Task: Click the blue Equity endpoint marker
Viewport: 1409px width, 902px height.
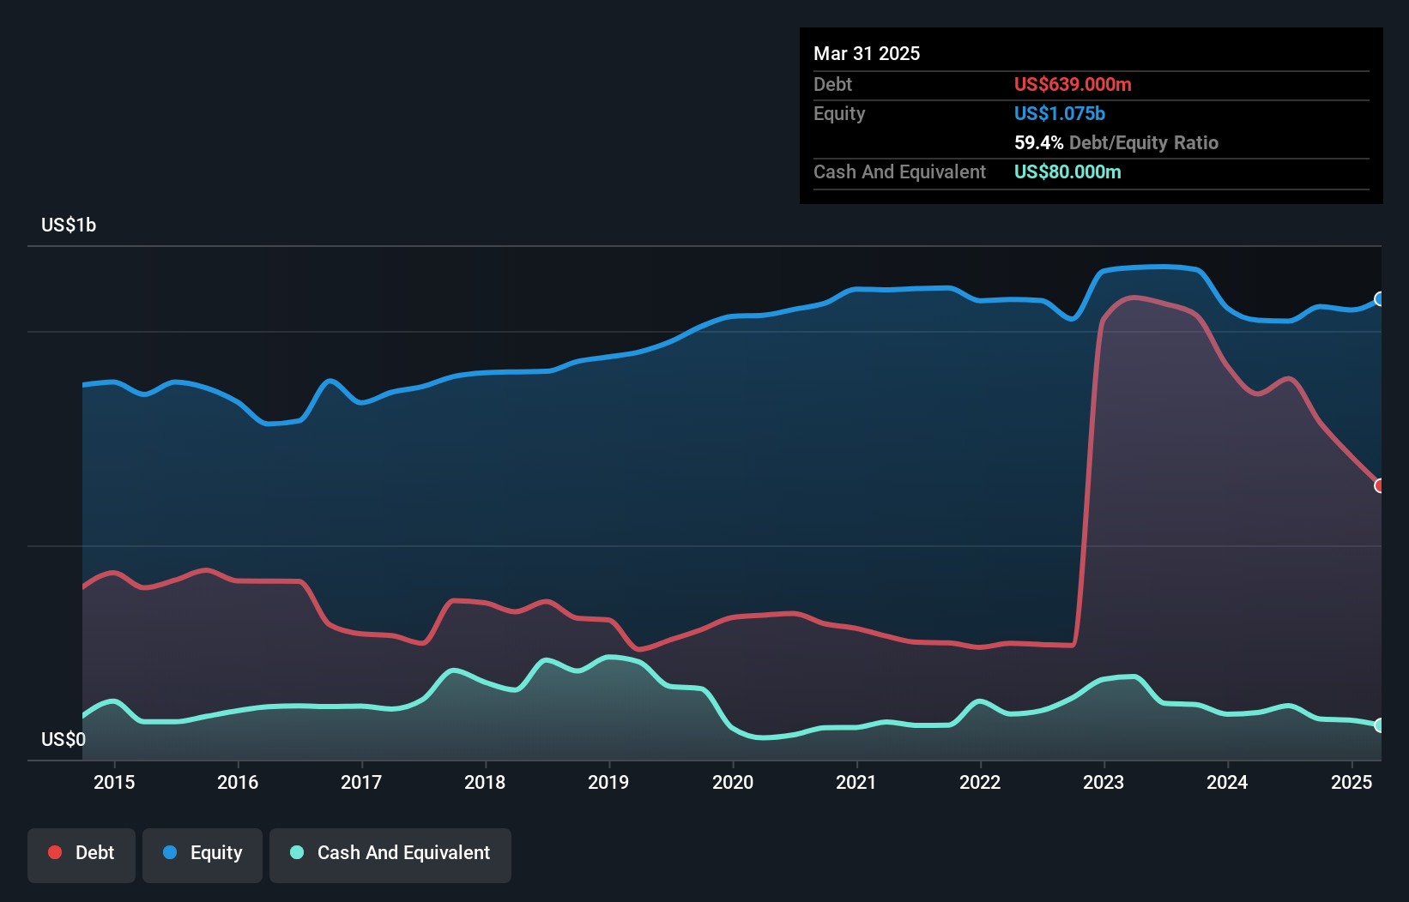Action: click(1379, 299)
